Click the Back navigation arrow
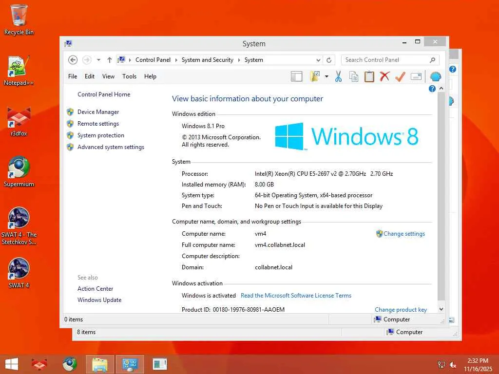This screenshot has height=374, width=499. coord(73,60)
